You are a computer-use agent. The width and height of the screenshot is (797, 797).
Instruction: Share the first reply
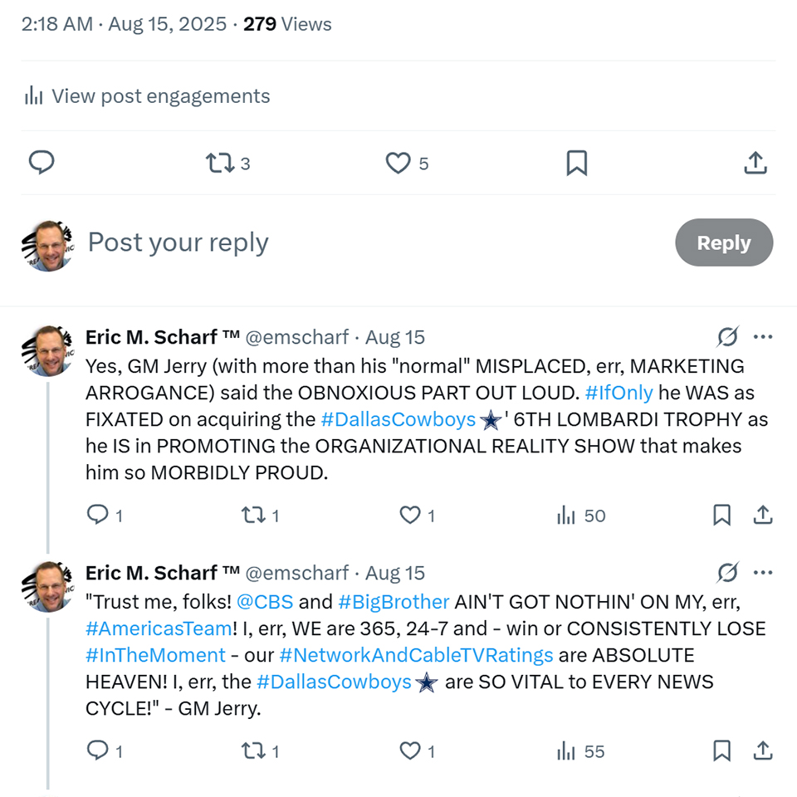click(x=762, y=516)
